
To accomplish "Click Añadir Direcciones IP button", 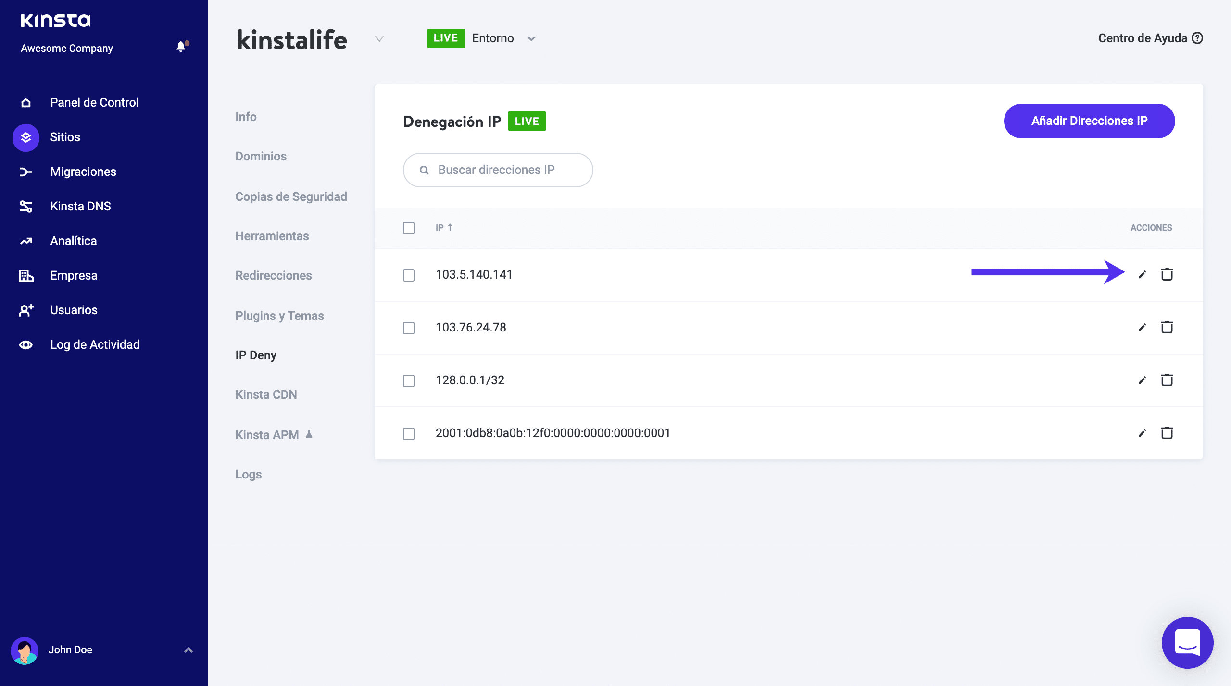I will click(x=1089, y=121).
